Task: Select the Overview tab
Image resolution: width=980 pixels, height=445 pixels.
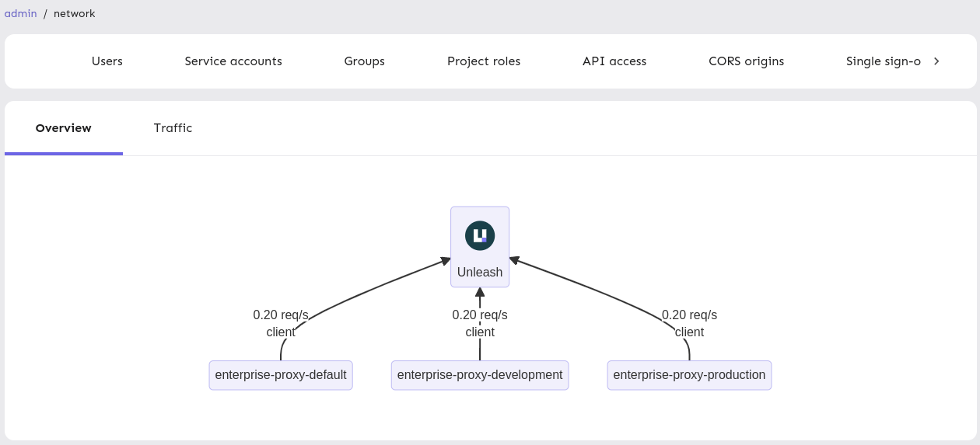Action: (x=64, y=128)
